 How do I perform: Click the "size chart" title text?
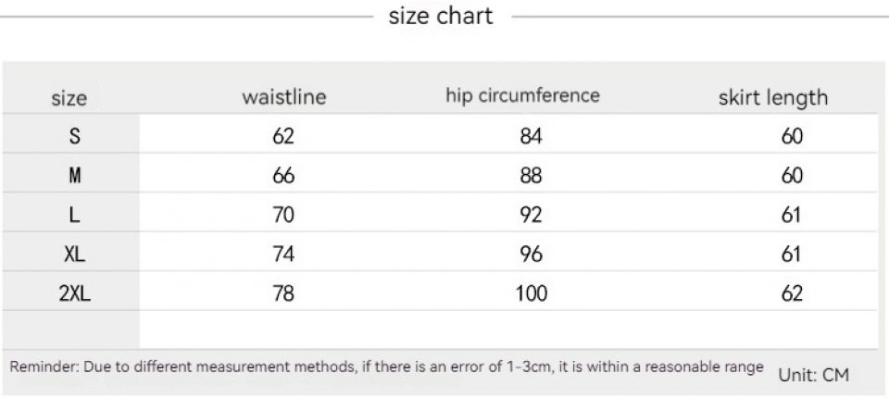pyautogui.click(x=441, y=16)
